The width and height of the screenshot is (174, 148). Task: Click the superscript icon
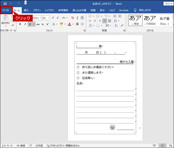coord(47,24)
